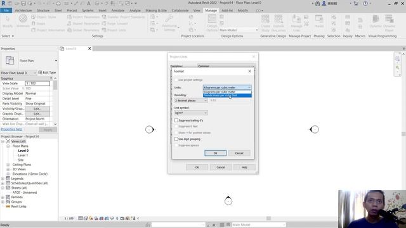Open the Manage Links tool
The image size is (406, 228).
pyautogui.click(x=296, y=23)
